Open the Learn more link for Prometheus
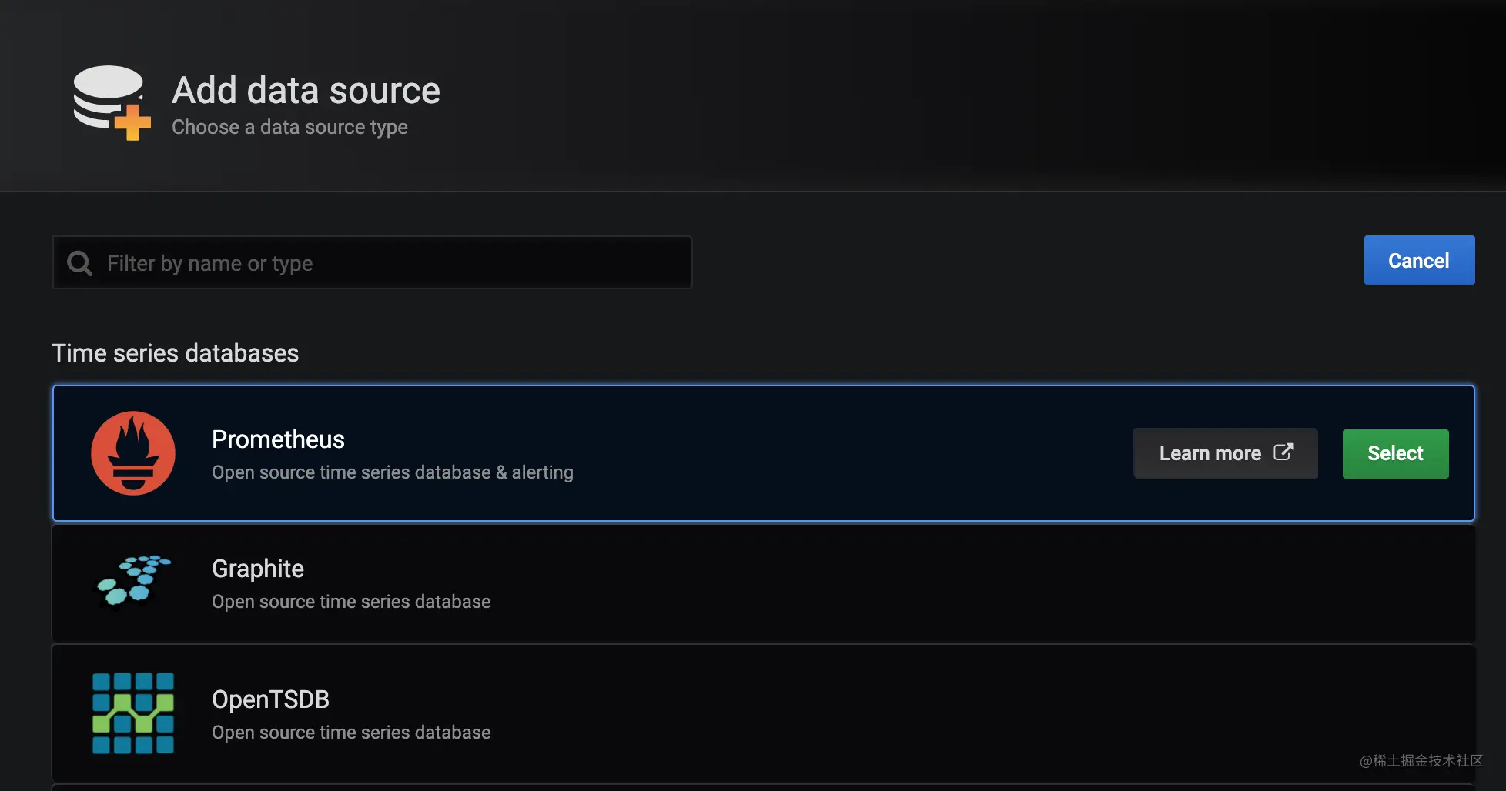Viewport: 1506px width, 791px height. pos(1225,453)
